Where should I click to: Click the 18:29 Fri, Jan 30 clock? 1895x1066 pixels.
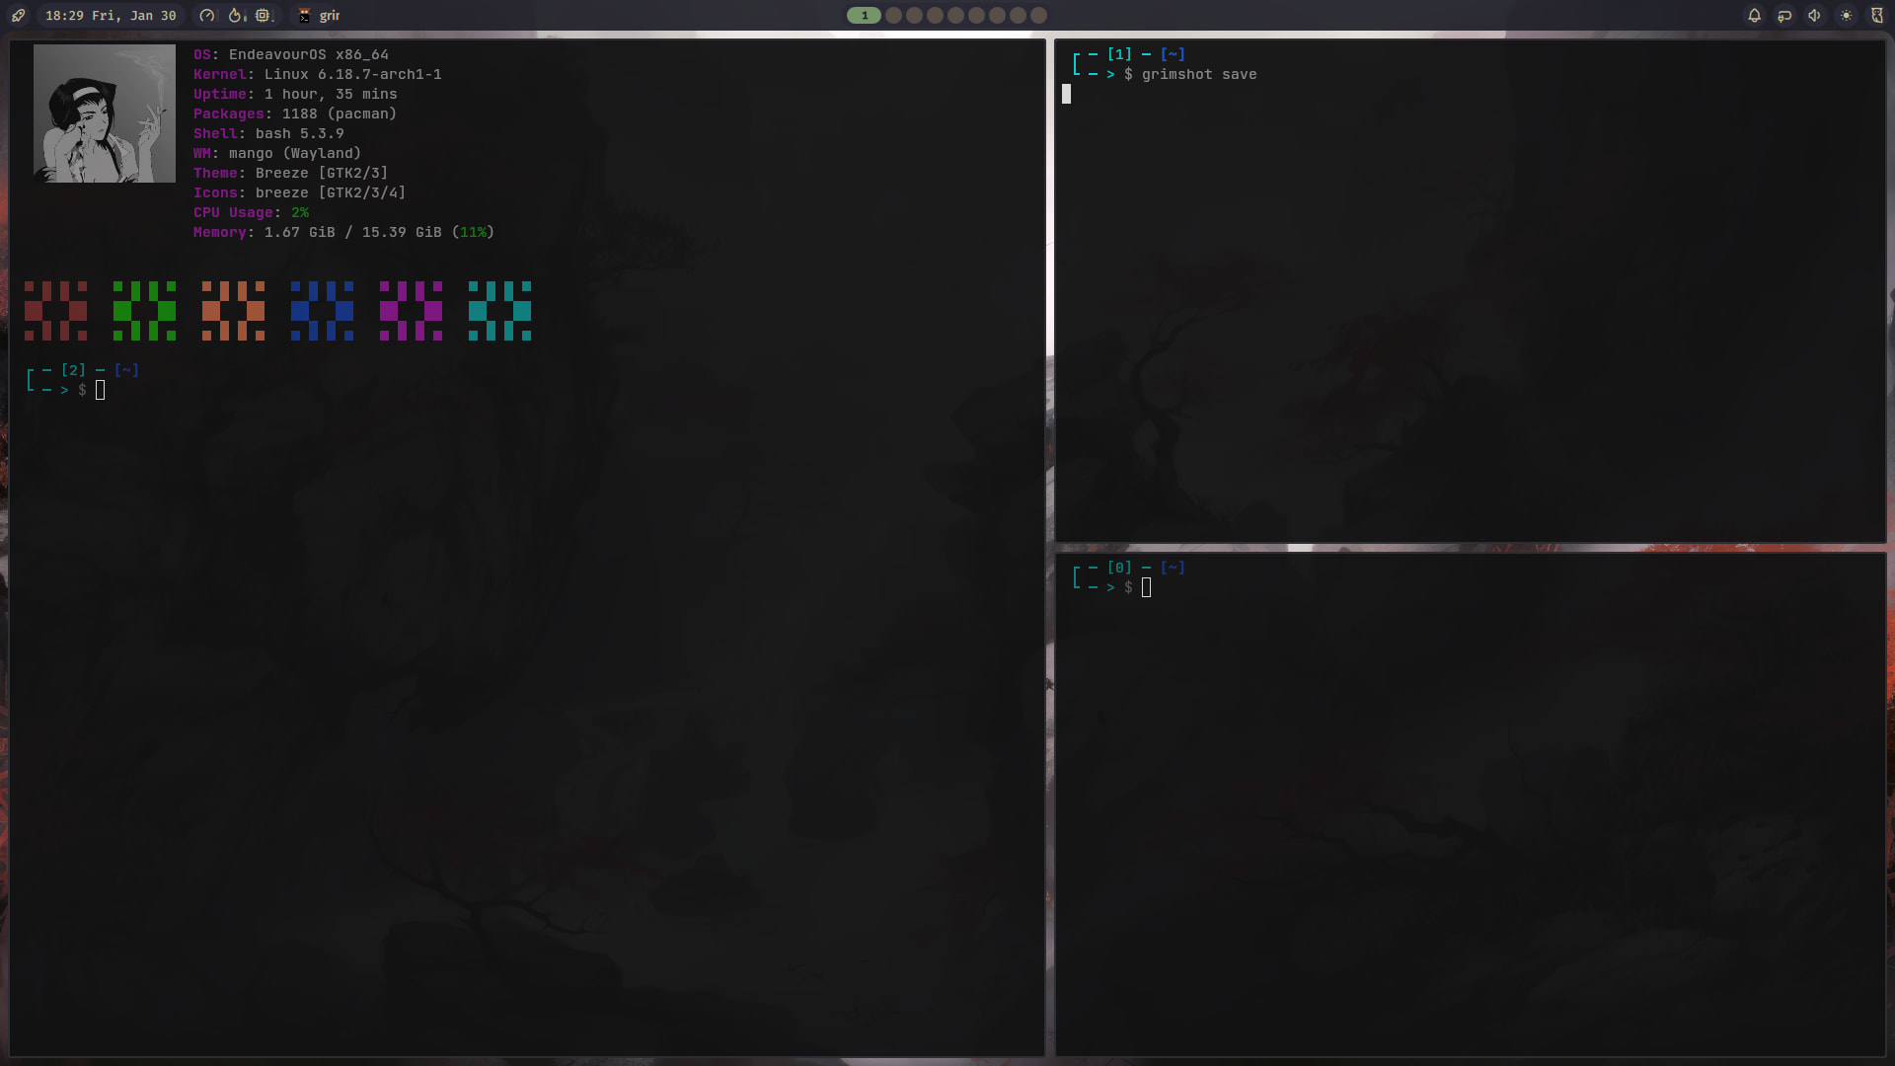coord(111,15)
